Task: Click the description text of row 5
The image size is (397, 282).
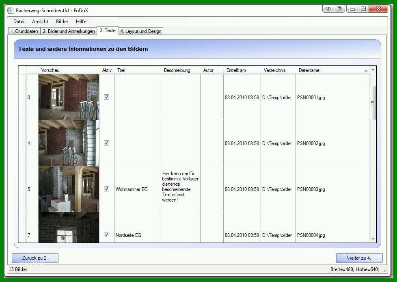Action: [181, 187]
